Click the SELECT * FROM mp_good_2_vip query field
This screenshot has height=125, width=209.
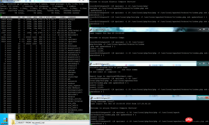coord(53,123)
